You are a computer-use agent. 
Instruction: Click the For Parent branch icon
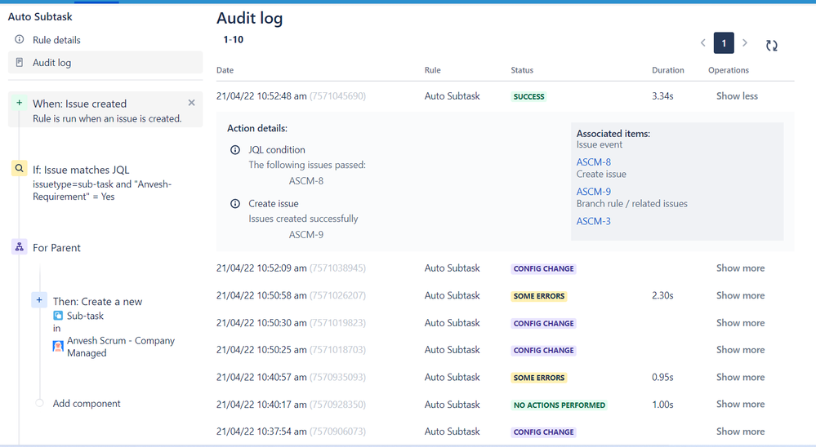(20, 247)
